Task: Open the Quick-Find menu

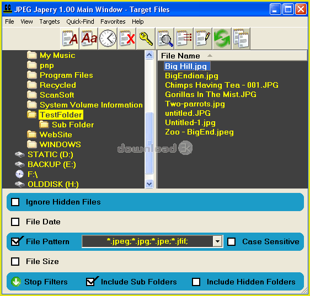Action: (80, 21)
